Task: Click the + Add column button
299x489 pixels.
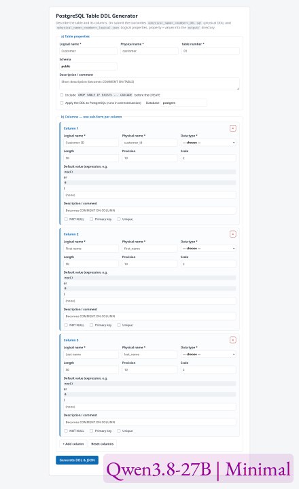Action: pos(73,443)
